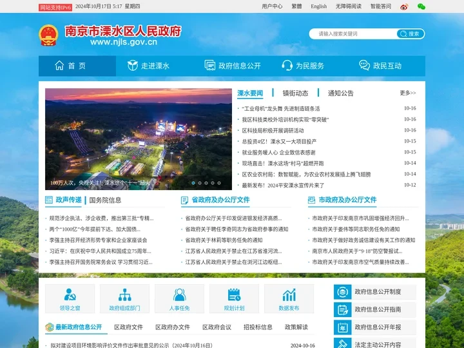This screenshot has height=348, width=464.
Task: Switch to the 国务院信息 tab
Action: pos(105,200)
